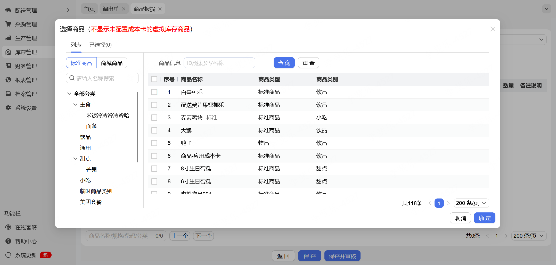The height and width of the screenshot is (265, 556).
Task: Click the 保存并审核 button
Action: coord(342,256)
